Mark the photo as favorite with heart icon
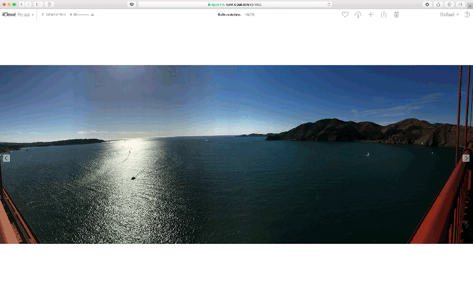 (345, 14)
